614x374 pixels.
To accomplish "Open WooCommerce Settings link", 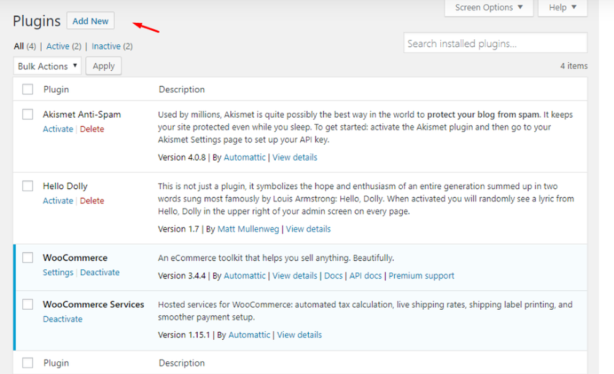I will coord(58,272).
